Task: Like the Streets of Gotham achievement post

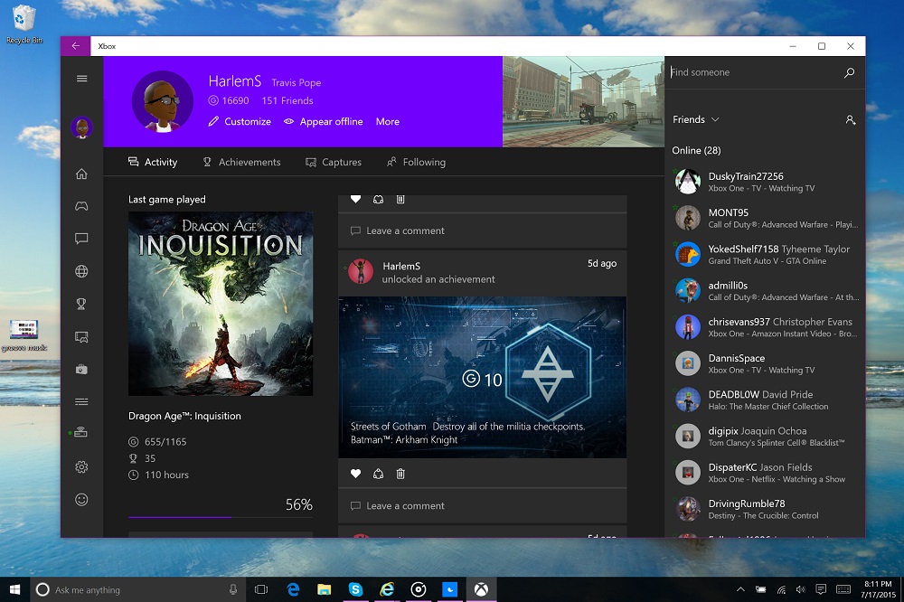Action: tap(355, 474)
